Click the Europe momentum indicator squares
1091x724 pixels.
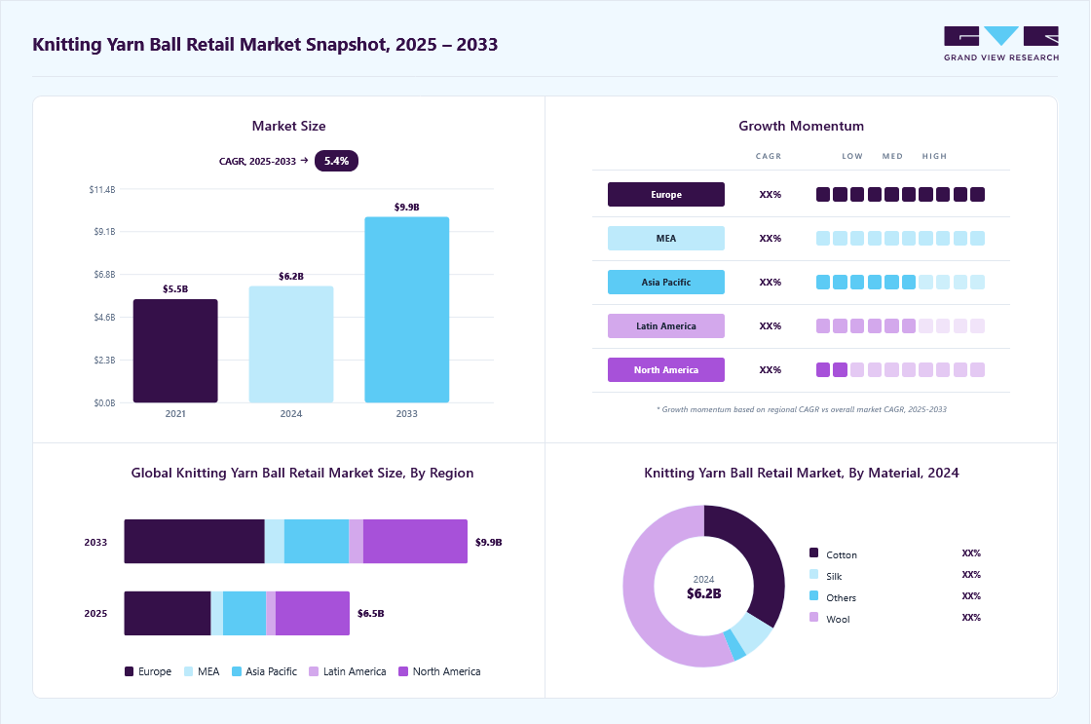pos(900,194)
